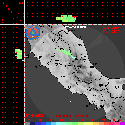Click the "11" altitude axis label
This screenshot has width=125, height=125.
[12, 12]
